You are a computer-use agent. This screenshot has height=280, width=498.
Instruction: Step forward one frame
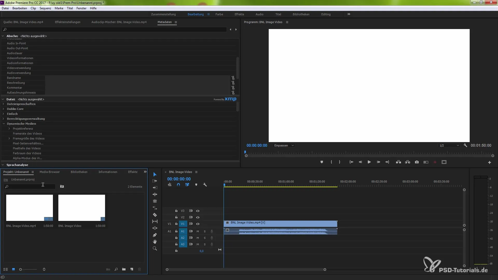click(378, 162)
